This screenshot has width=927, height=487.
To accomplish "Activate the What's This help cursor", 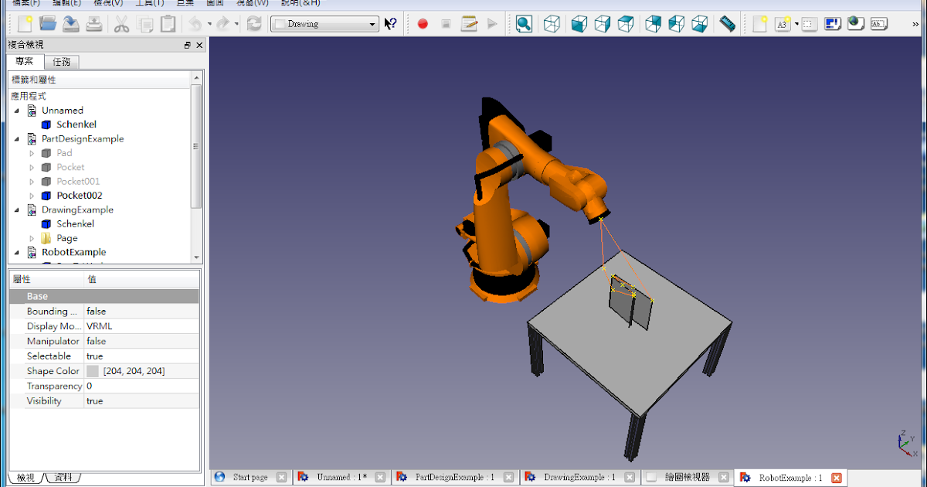I will (x=391, y=23).
